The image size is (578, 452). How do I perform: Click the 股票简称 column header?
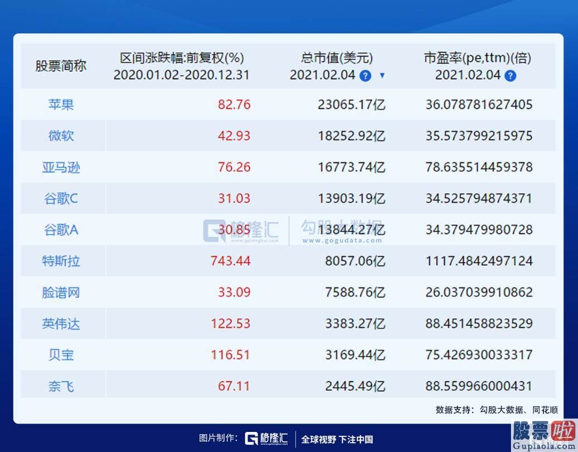pos(61,66)
